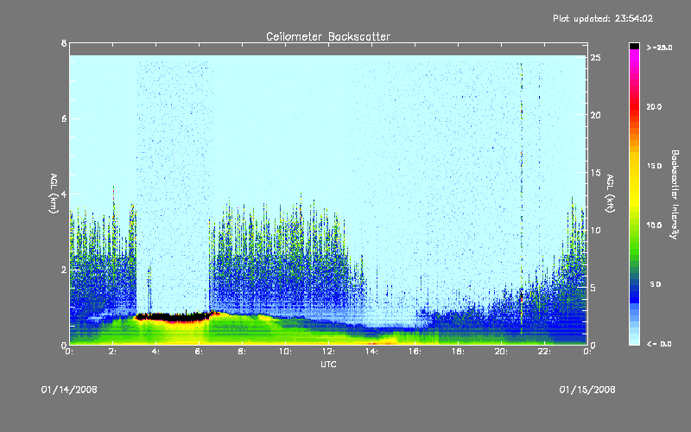Click the '01/14/2008' start date label

pos(69,390)
